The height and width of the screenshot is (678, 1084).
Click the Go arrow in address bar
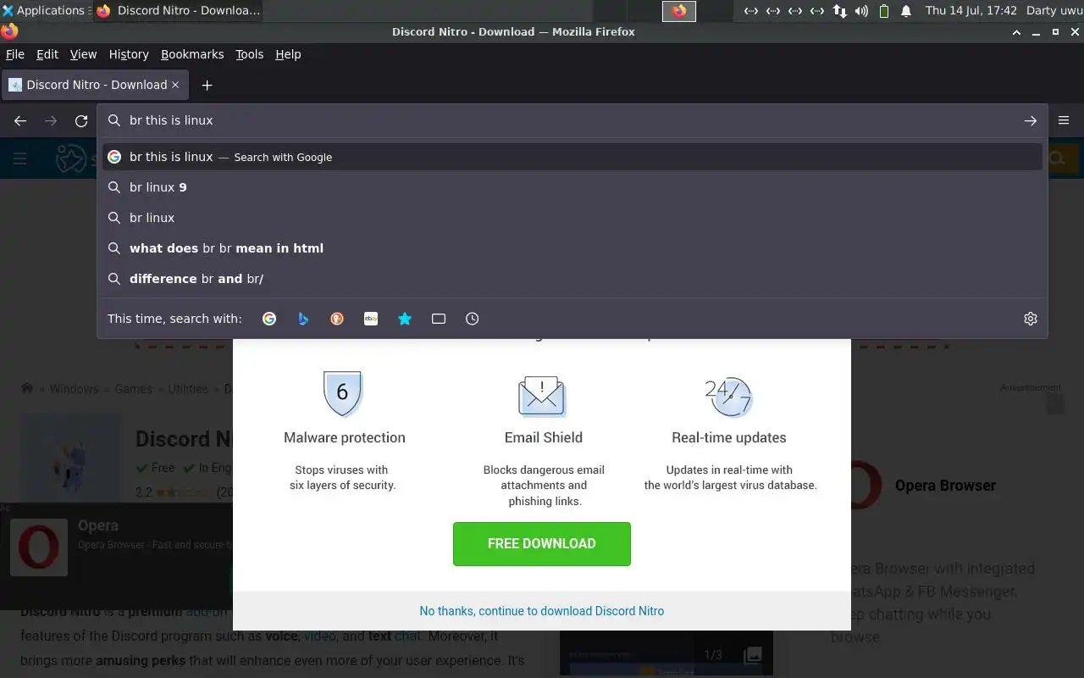tap(1030, 121)
